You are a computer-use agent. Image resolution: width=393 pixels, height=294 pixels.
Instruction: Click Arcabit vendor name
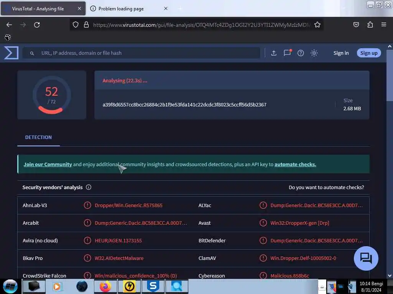tap(31, 223)
